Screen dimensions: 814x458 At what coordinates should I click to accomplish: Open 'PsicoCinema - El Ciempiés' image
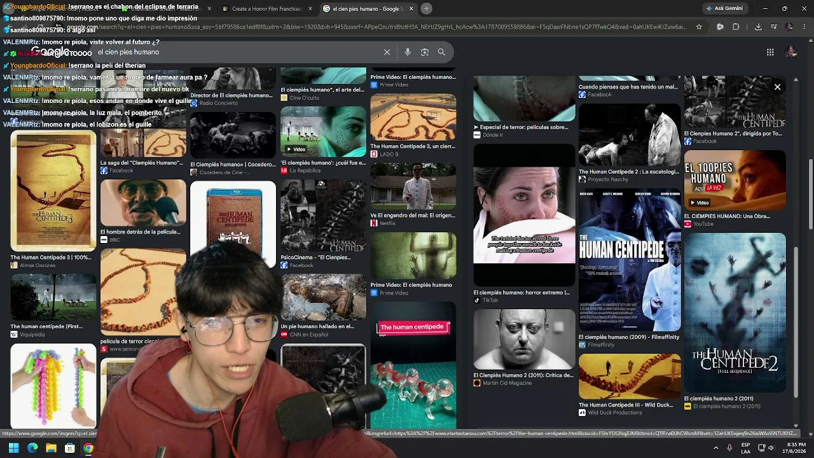pos(323,216)
